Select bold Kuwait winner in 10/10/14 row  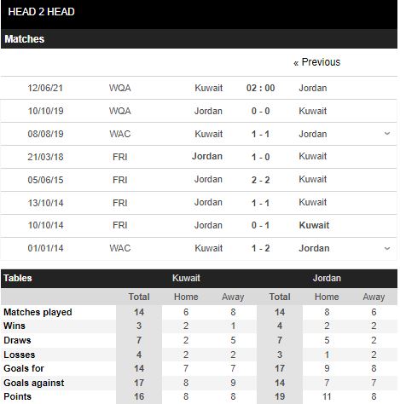click(314, 225)
